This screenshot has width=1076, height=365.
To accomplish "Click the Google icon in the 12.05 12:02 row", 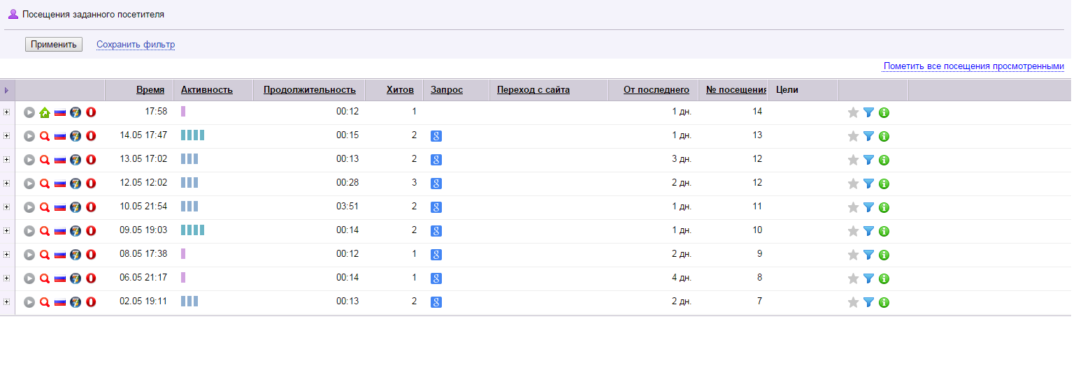I will [x=436, y=184].
